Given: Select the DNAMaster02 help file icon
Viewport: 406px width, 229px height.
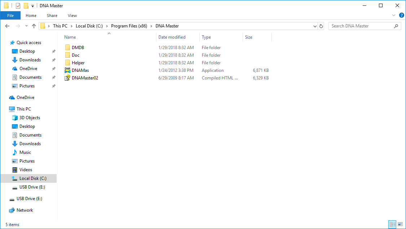Looking at the screenshot, I should click(x=67, y=78).
